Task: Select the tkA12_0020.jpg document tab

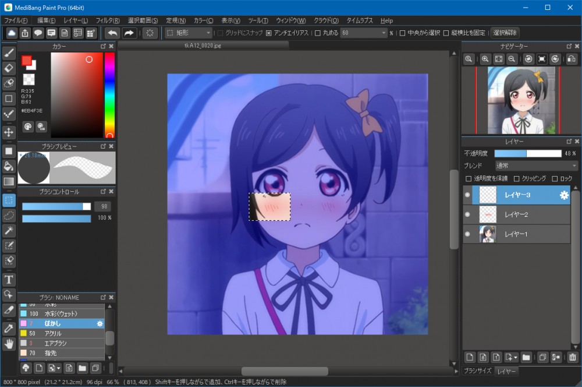Action: (x=203, y=45)
